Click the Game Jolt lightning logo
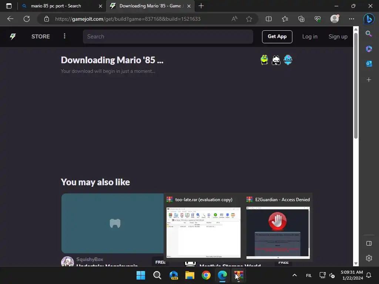Image resolution: width=379 pixels, height=284 pixels. tap(13, 37)
